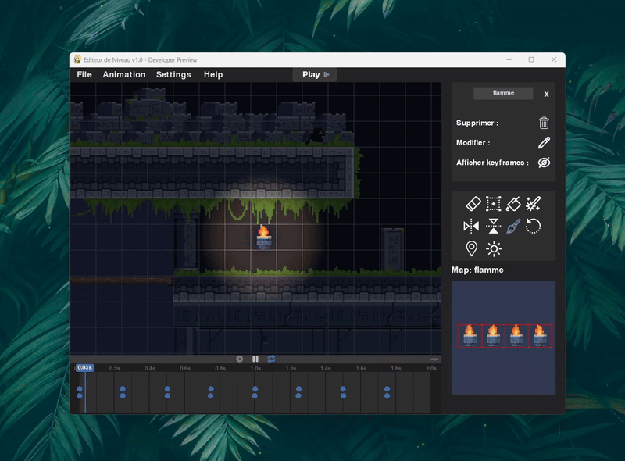This screenshot has height=461, width=625.
Task: Click the 1.2s time label
Action: tap(291, 369)
